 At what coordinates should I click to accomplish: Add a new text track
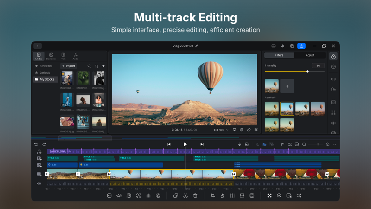39,158
